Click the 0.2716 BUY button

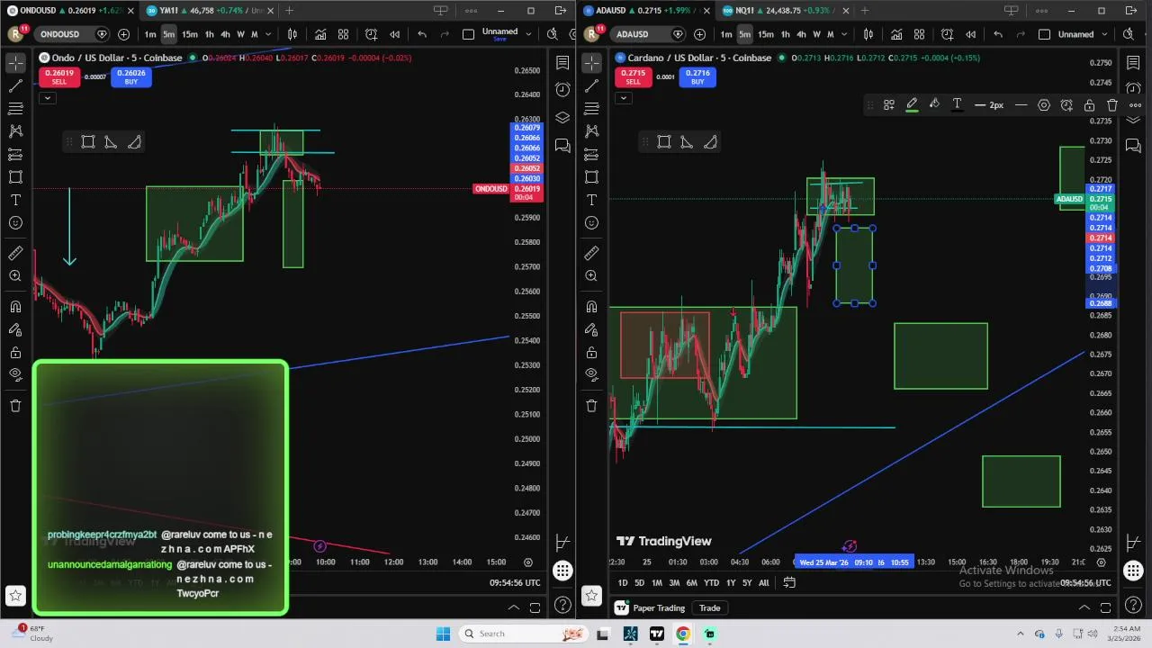(x=697, y=77)
